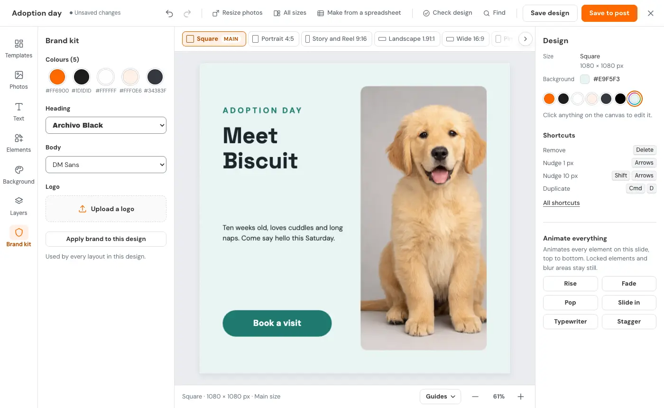The image size is (664, 408).
Task: Click the Save to post button
Action: [x=609, y=13]
